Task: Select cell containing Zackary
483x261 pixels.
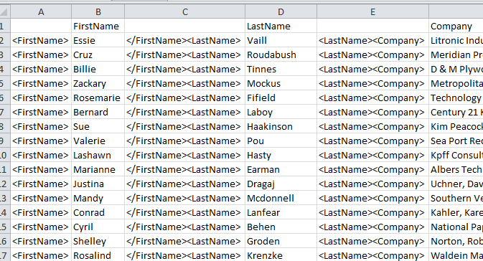Action: [98, 83]
